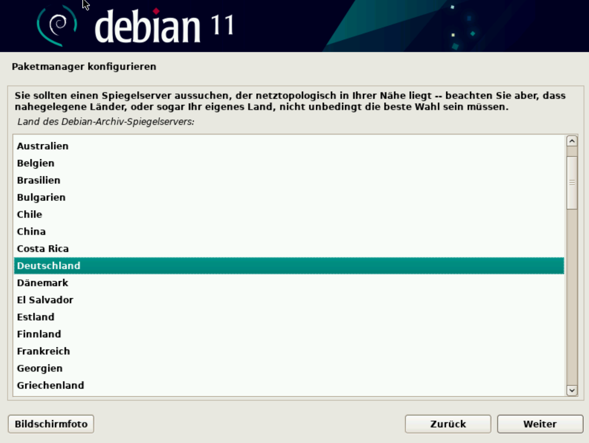Choose Brasilien from the list
Image resolution: width=589 pixels, height=443 pixels.
coord(289,180)
